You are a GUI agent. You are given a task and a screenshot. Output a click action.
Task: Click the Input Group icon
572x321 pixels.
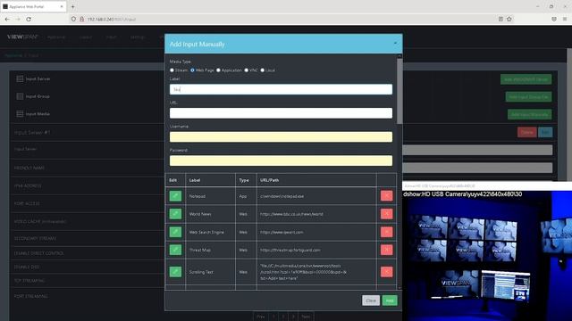click(20, 96)
